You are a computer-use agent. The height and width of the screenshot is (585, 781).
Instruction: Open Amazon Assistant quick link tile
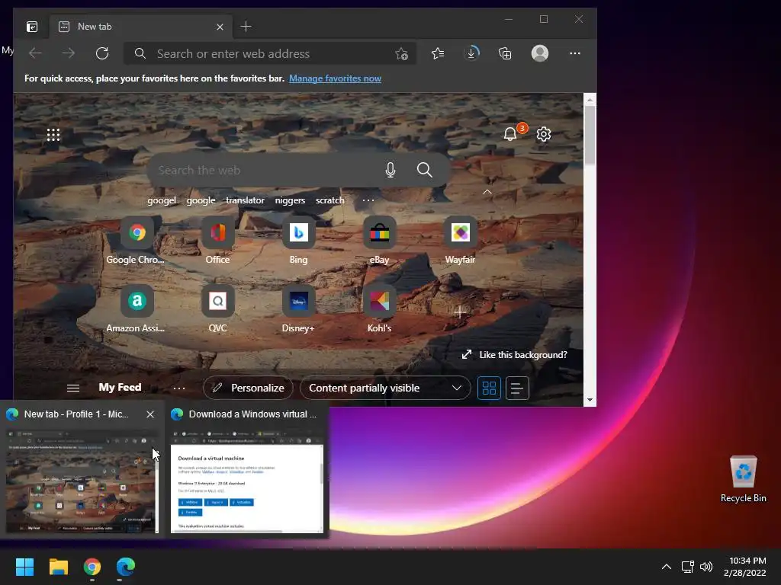pos(137,309)
